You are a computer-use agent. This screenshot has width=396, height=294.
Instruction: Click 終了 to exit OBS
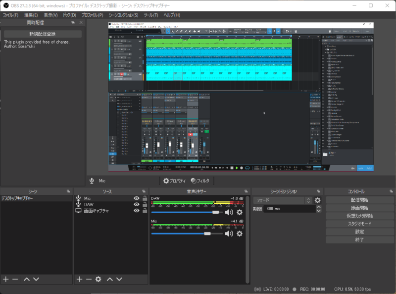click(x=359, y=239)
